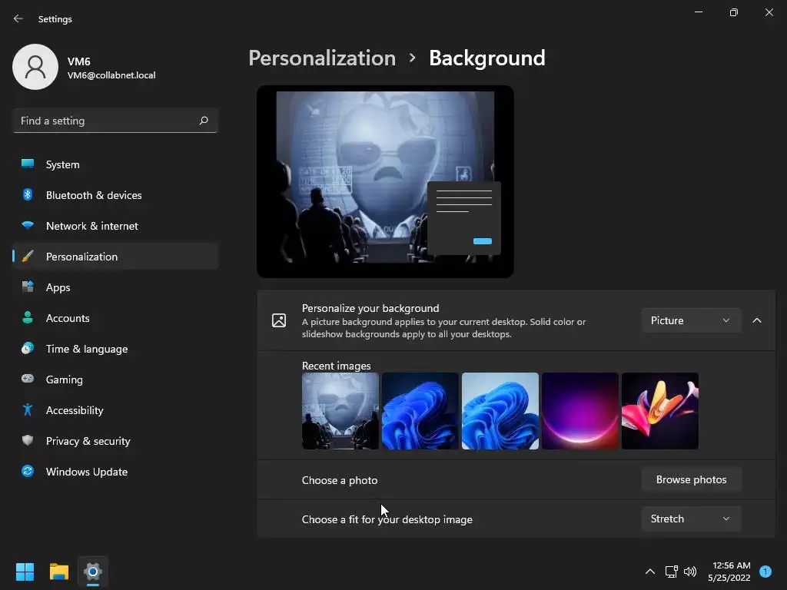Select the dark blue bloom wallpaper

pos(420,411)
